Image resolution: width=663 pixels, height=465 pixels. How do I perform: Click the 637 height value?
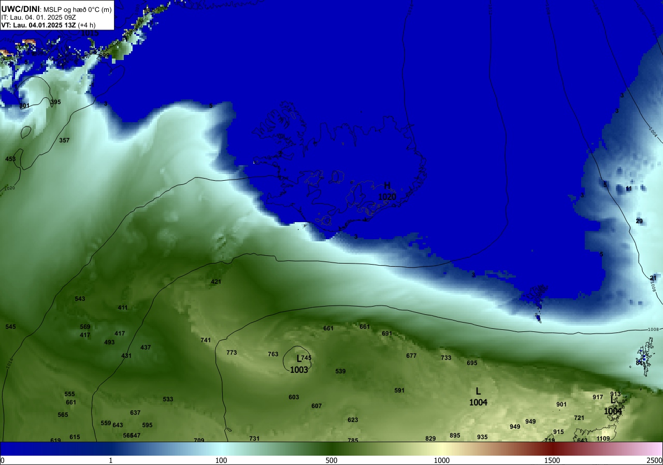135,413
